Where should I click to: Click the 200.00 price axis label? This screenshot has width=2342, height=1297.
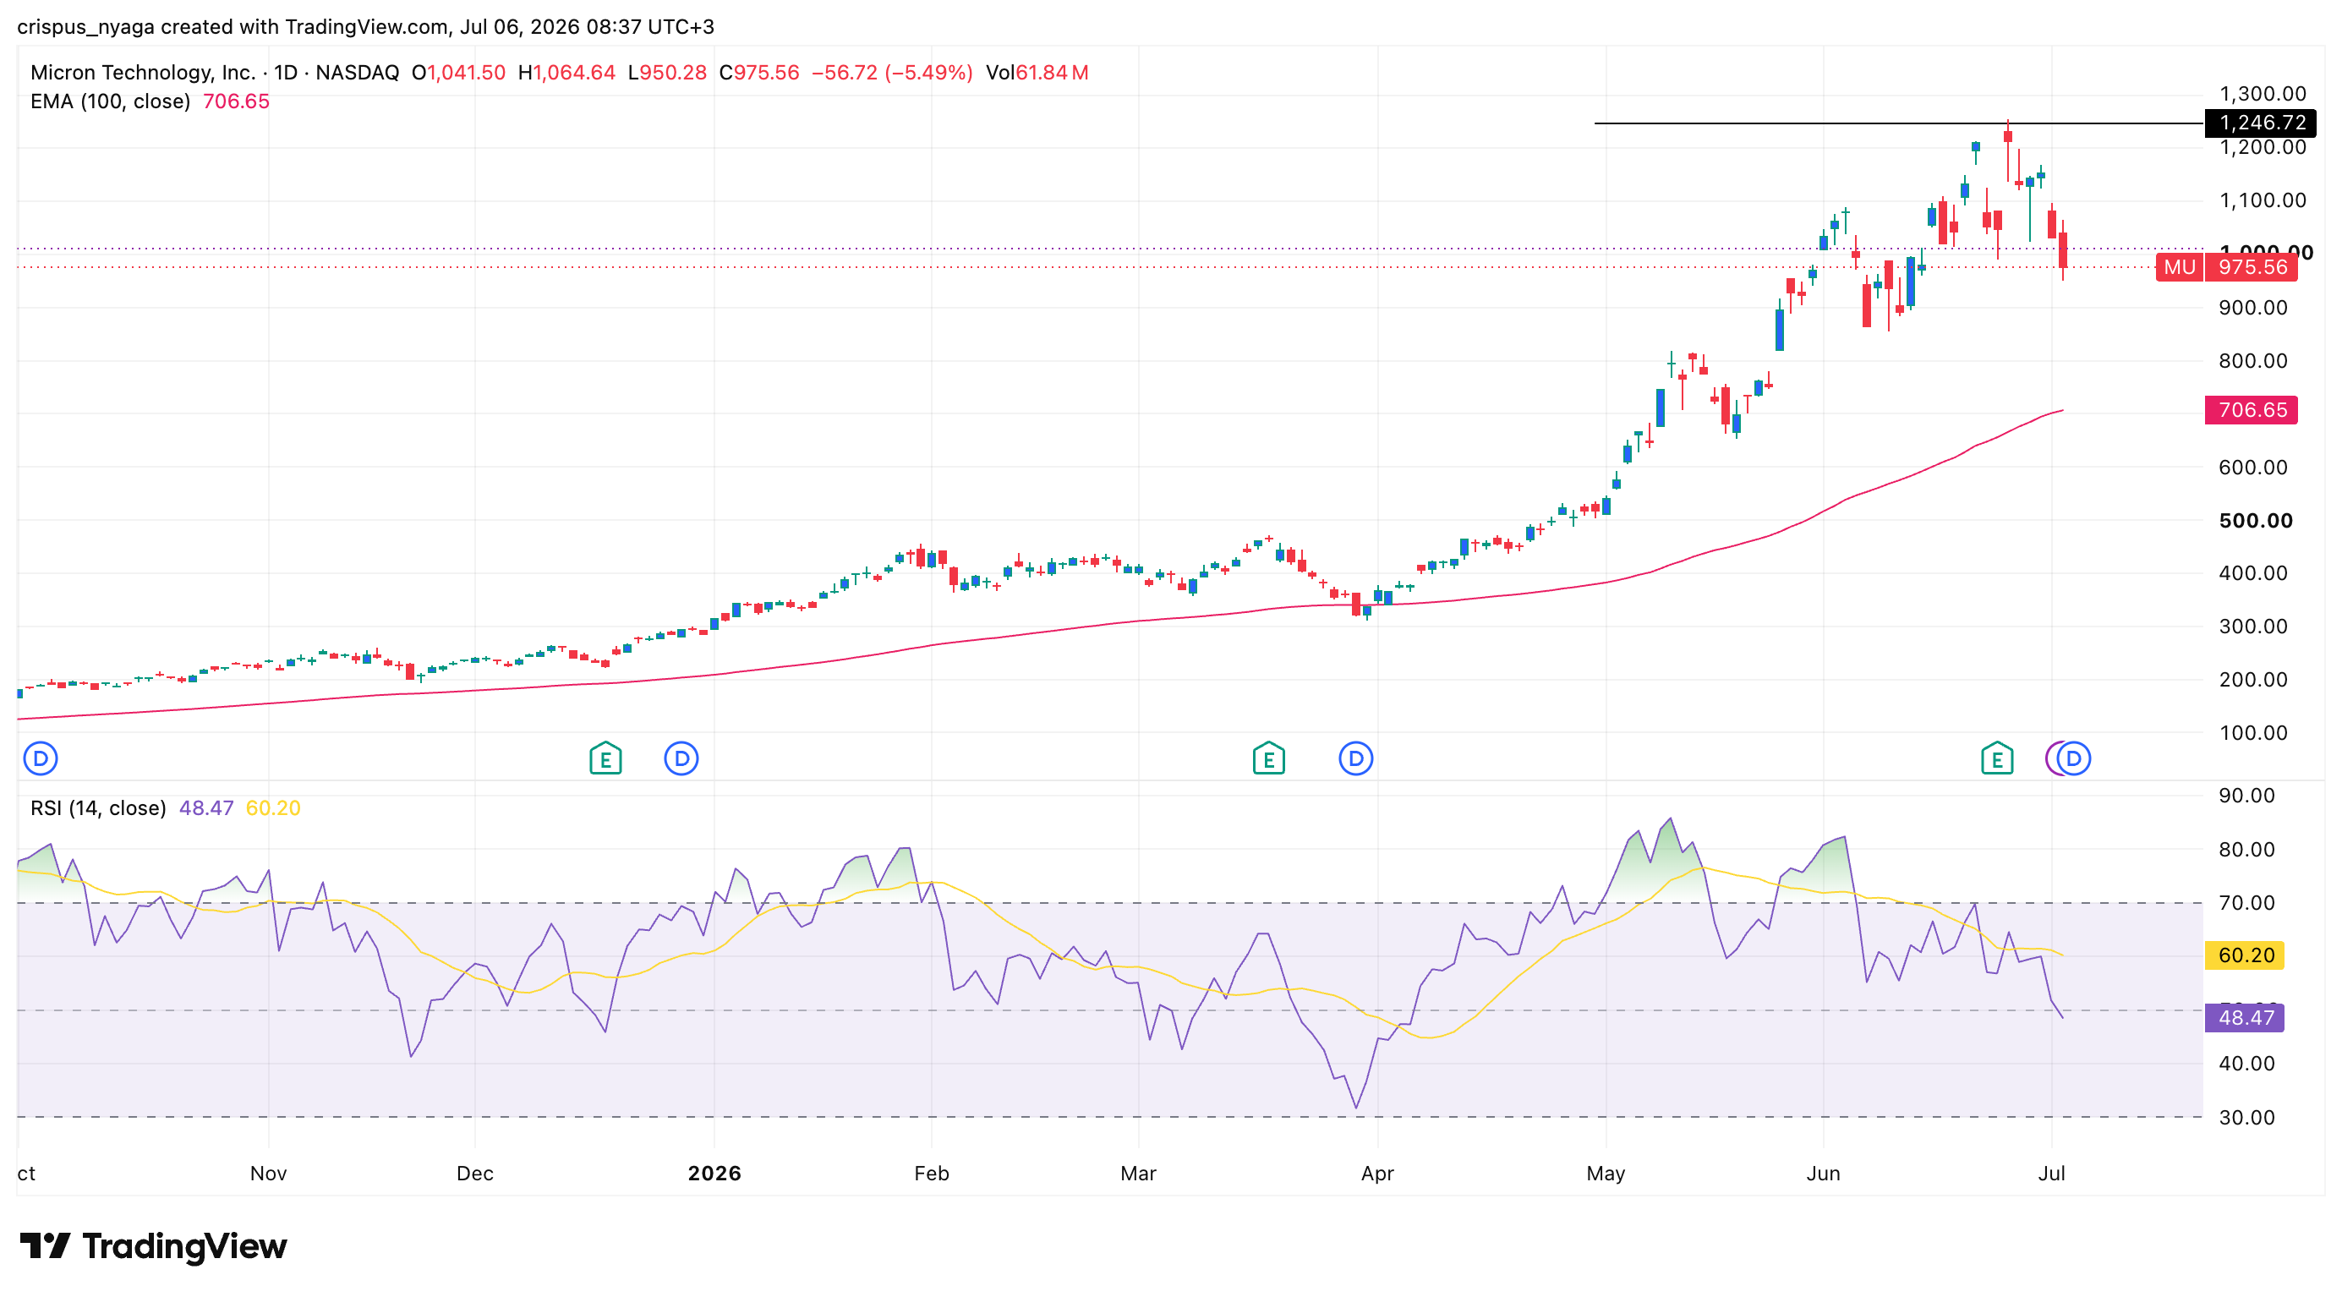tap(2253, 680)
